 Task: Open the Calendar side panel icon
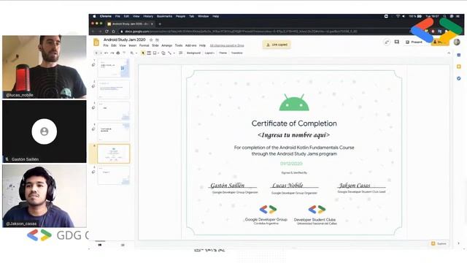point(459,55)
